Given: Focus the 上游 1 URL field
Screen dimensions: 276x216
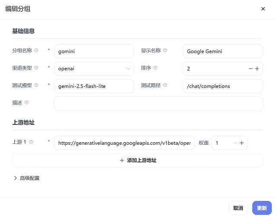Looking at the screenshot, I should pos(124,143).
